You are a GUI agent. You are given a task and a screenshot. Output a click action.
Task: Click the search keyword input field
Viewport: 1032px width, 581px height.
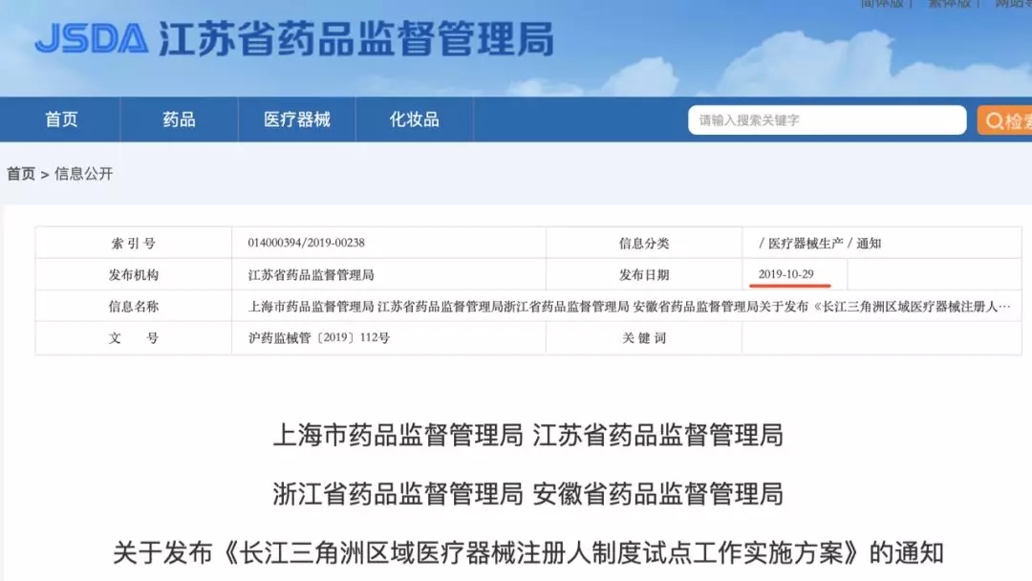tap(827, 120)
